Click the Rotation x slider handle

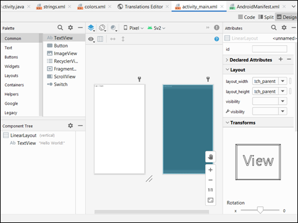(x=260, y=210)
